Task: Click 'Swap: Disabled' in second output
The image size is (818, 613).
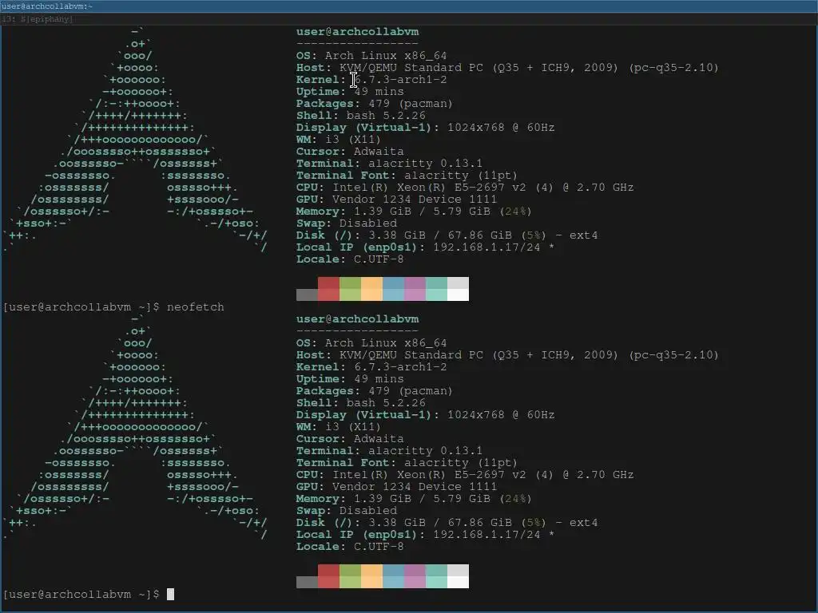Action: click(347, 511)
